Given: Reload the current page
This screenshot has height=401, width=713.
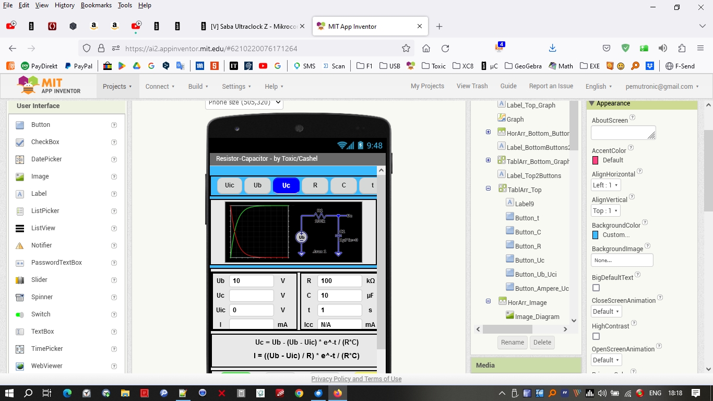Looking at the screenshot, I should (445, 48).
